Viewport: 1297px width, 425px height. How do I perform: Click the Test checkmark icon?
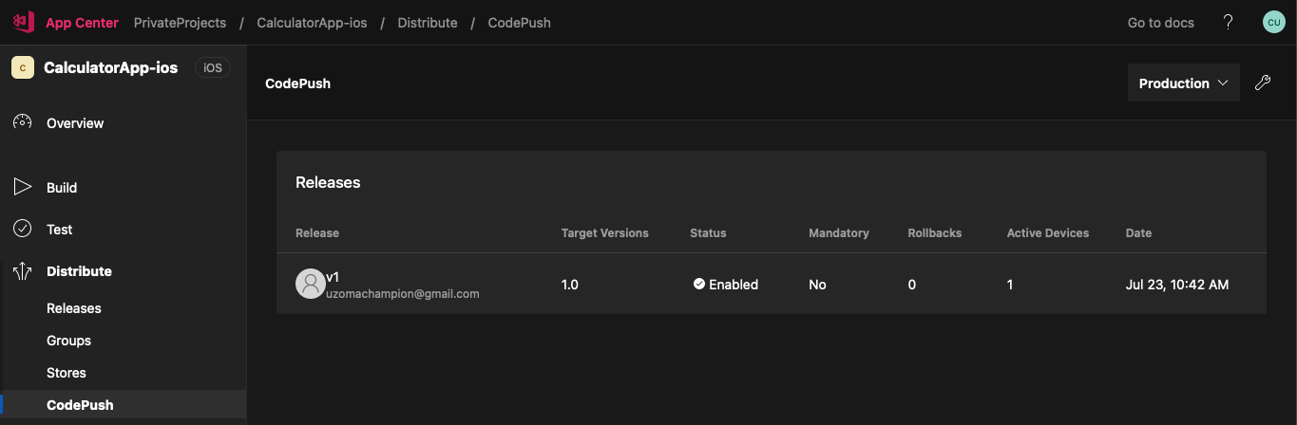(x=23, y=229)
